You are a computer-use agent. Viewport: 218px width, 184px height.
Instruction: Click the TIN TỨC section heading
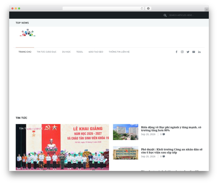tap(21, 118)
